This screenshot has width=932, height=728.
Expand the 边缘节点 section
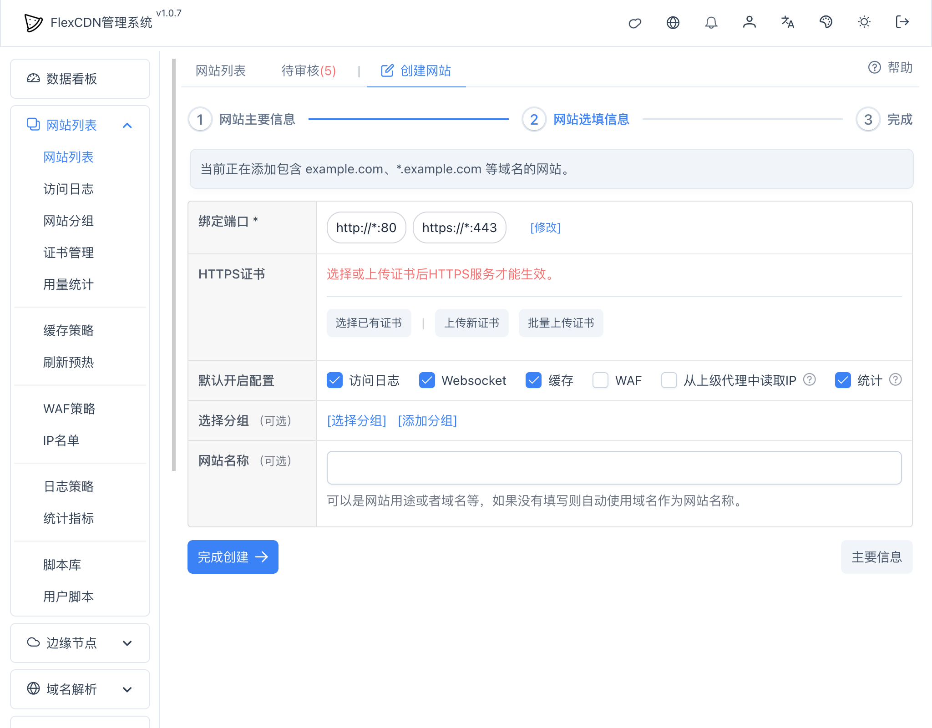(x=127, y=643)
